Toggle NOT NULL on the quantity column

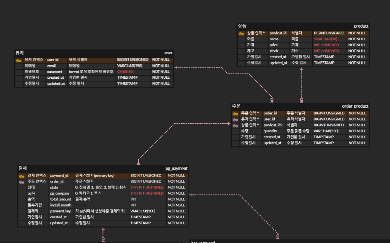pyautogui.click(x=357, y=131)
